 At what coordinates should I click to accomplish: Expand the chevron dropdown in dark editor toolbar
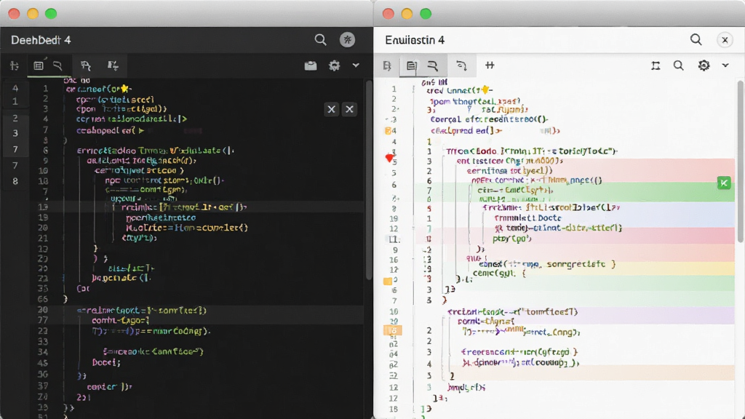[x=356, y=65]
